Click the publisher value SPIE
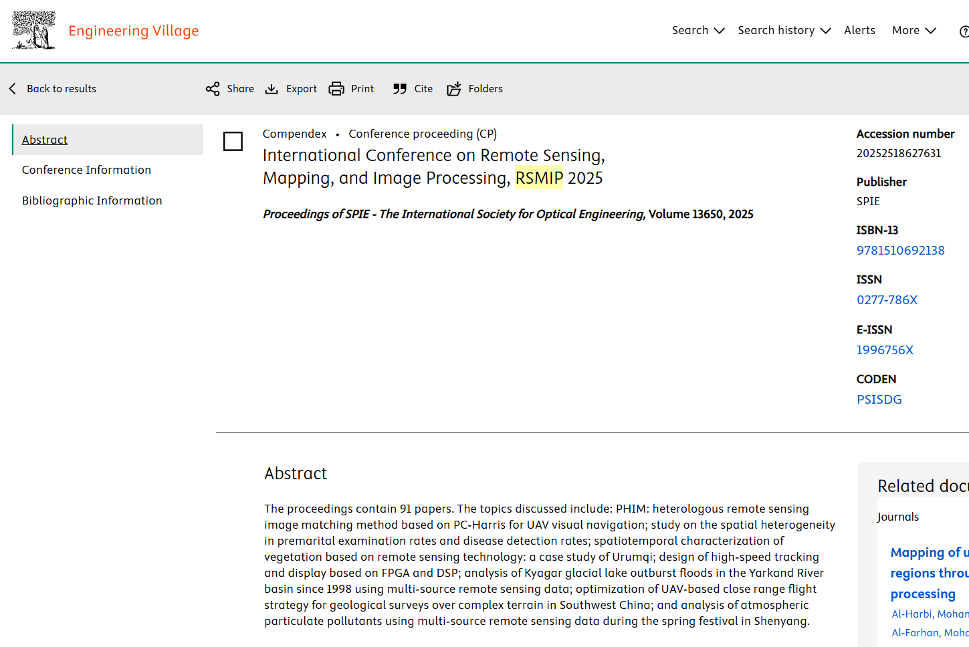Screen dimensions: 969x647 point(868,201)
